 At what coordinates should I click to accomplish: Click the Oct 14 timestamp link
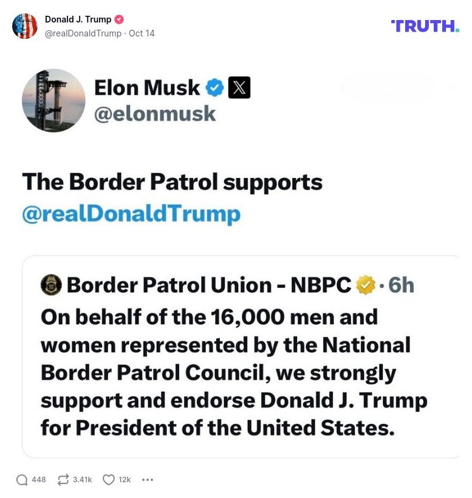[142, 33]
